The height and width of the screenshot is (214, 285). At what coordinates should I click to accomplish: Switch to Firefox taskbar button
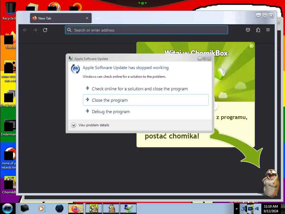pos(76,208)
